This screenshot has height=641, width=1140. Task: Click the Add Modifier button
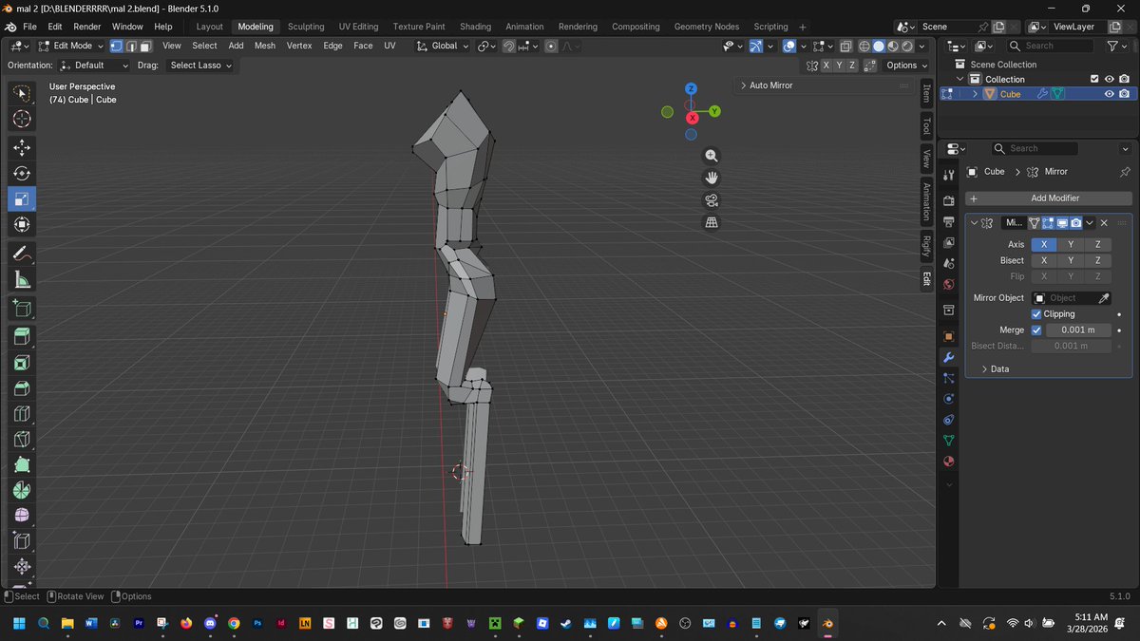point(1049,198)
